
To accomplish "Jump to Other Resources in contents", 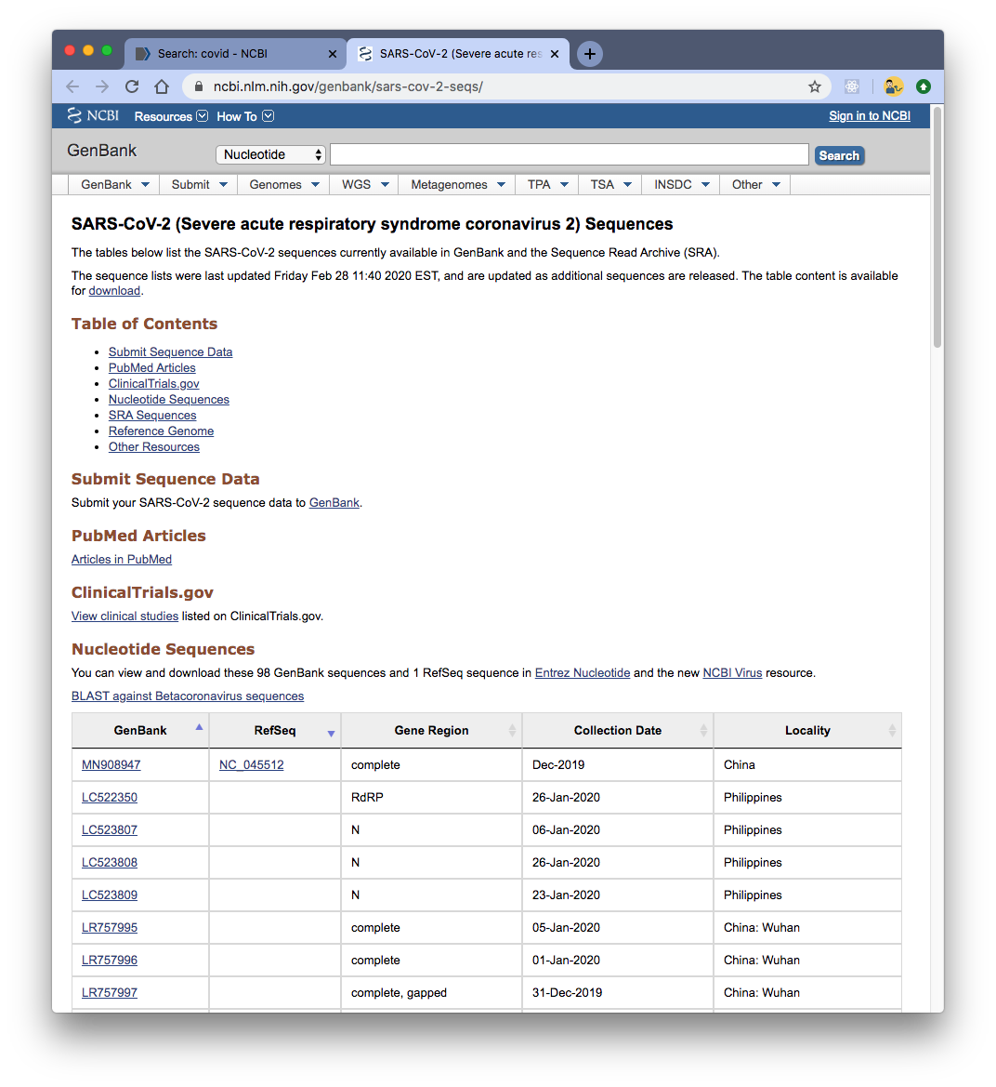I will 153,447.
